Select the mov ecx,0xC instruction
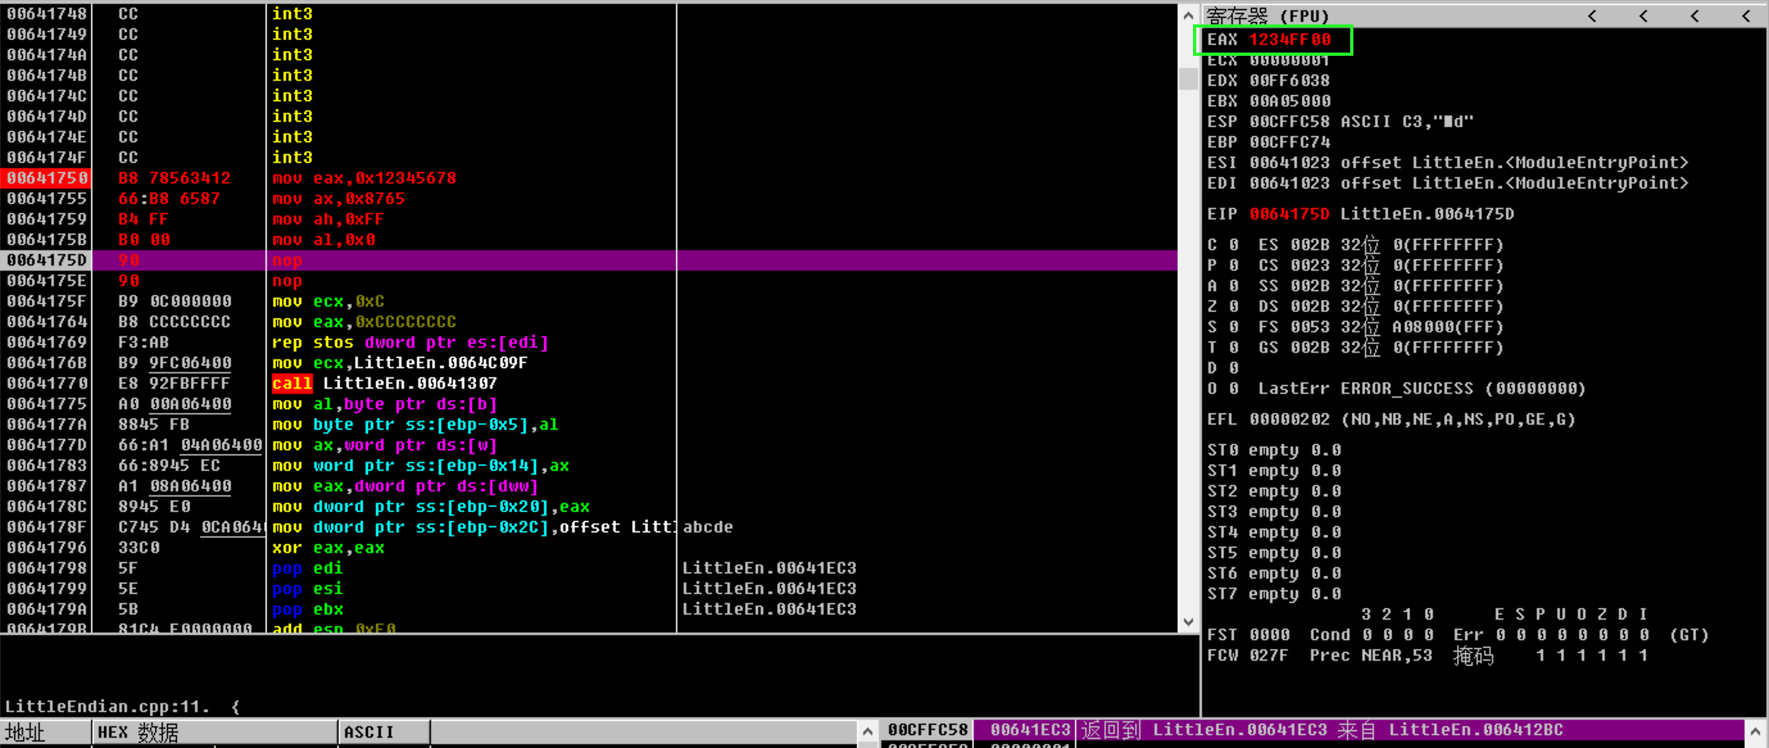Viewport: 1769px width, 748px height. [328, 302]
